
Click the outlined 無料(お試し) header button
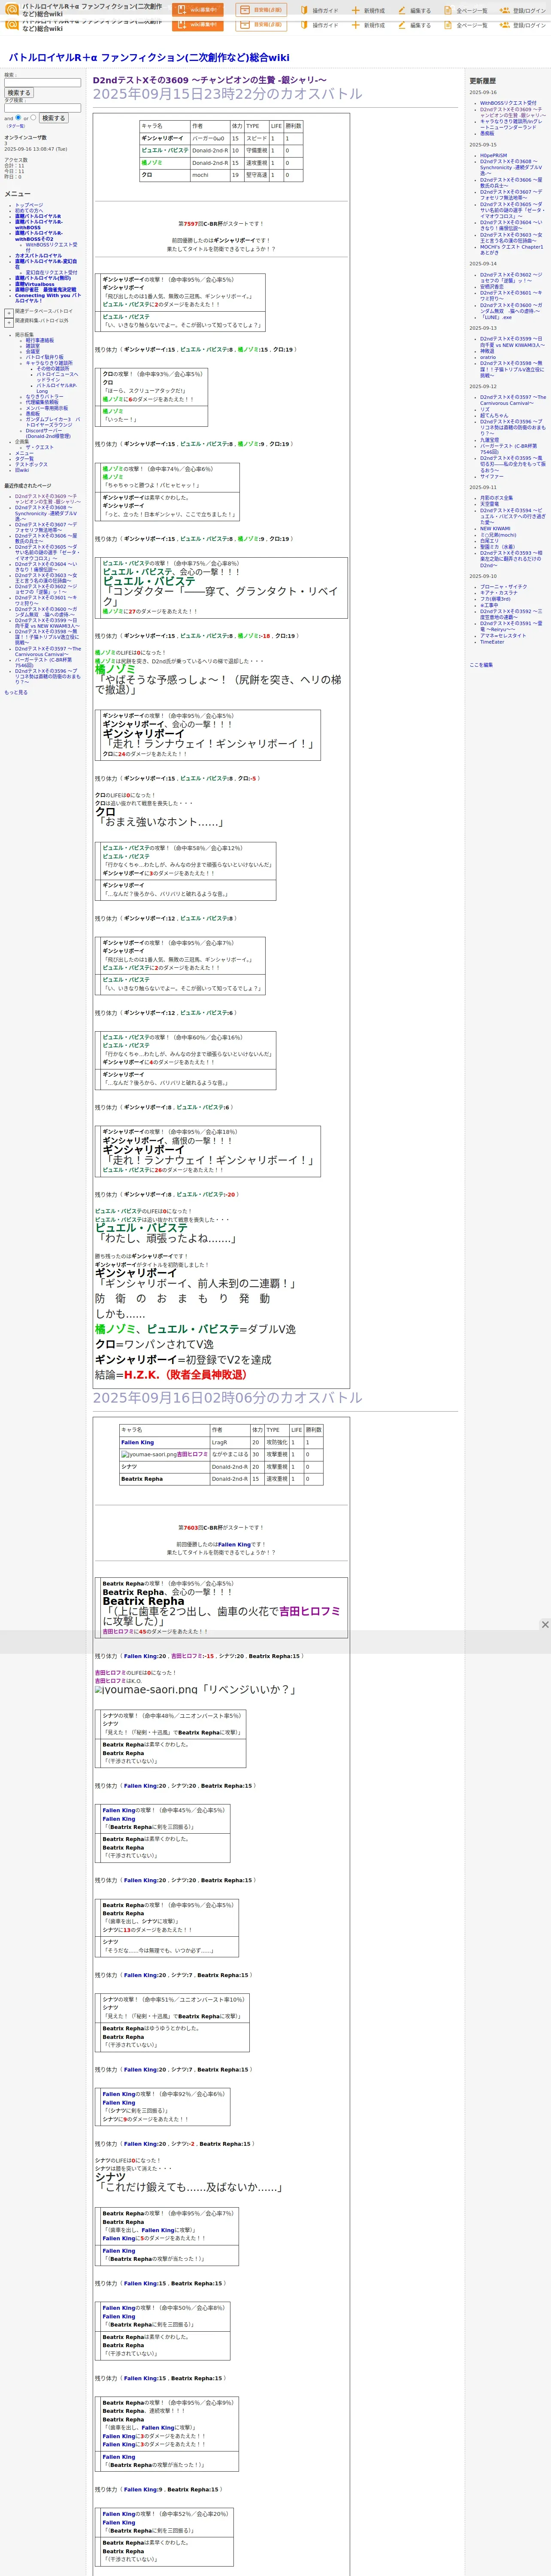pos(261,10)
